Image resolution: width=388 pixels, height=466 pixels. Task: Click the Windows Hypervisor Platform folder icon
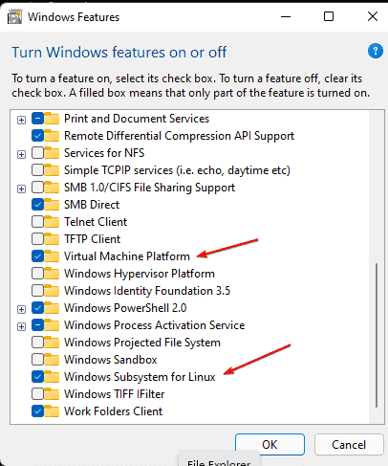(52, 274)
